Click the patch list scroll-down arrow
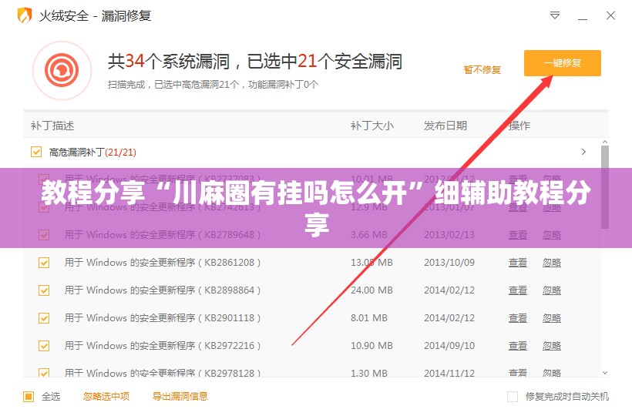Screen dimensions: 632x416 (x=604, y=373)
